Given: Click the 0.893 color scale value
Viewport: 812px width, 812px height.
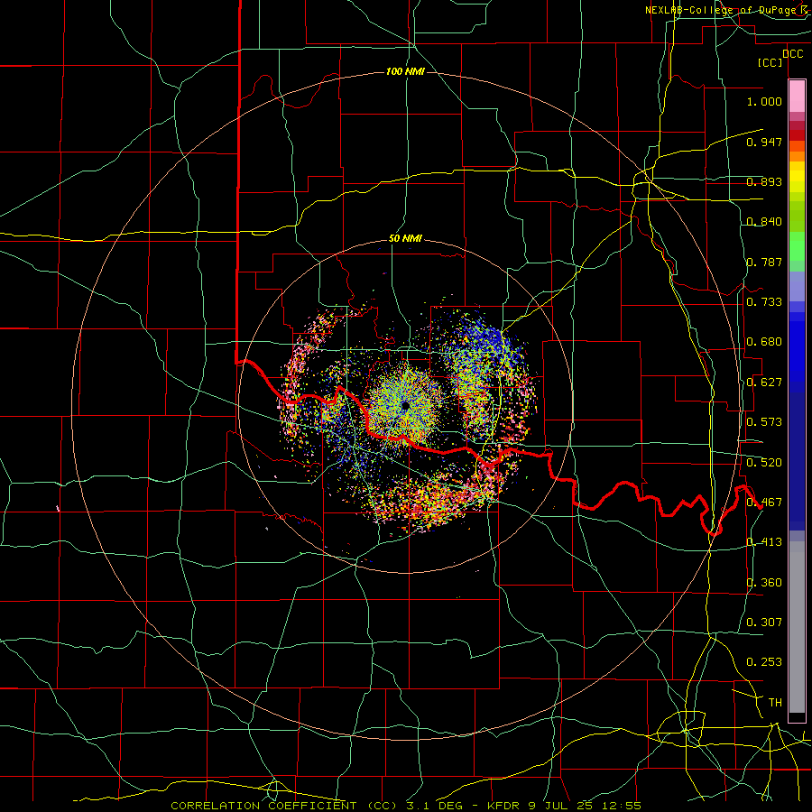Looking at the screenshot, I should tap(764, 181).
